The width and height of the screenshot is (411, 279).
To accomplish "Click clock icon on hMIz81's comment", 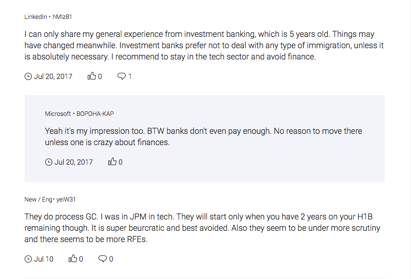I will point(28,76).
